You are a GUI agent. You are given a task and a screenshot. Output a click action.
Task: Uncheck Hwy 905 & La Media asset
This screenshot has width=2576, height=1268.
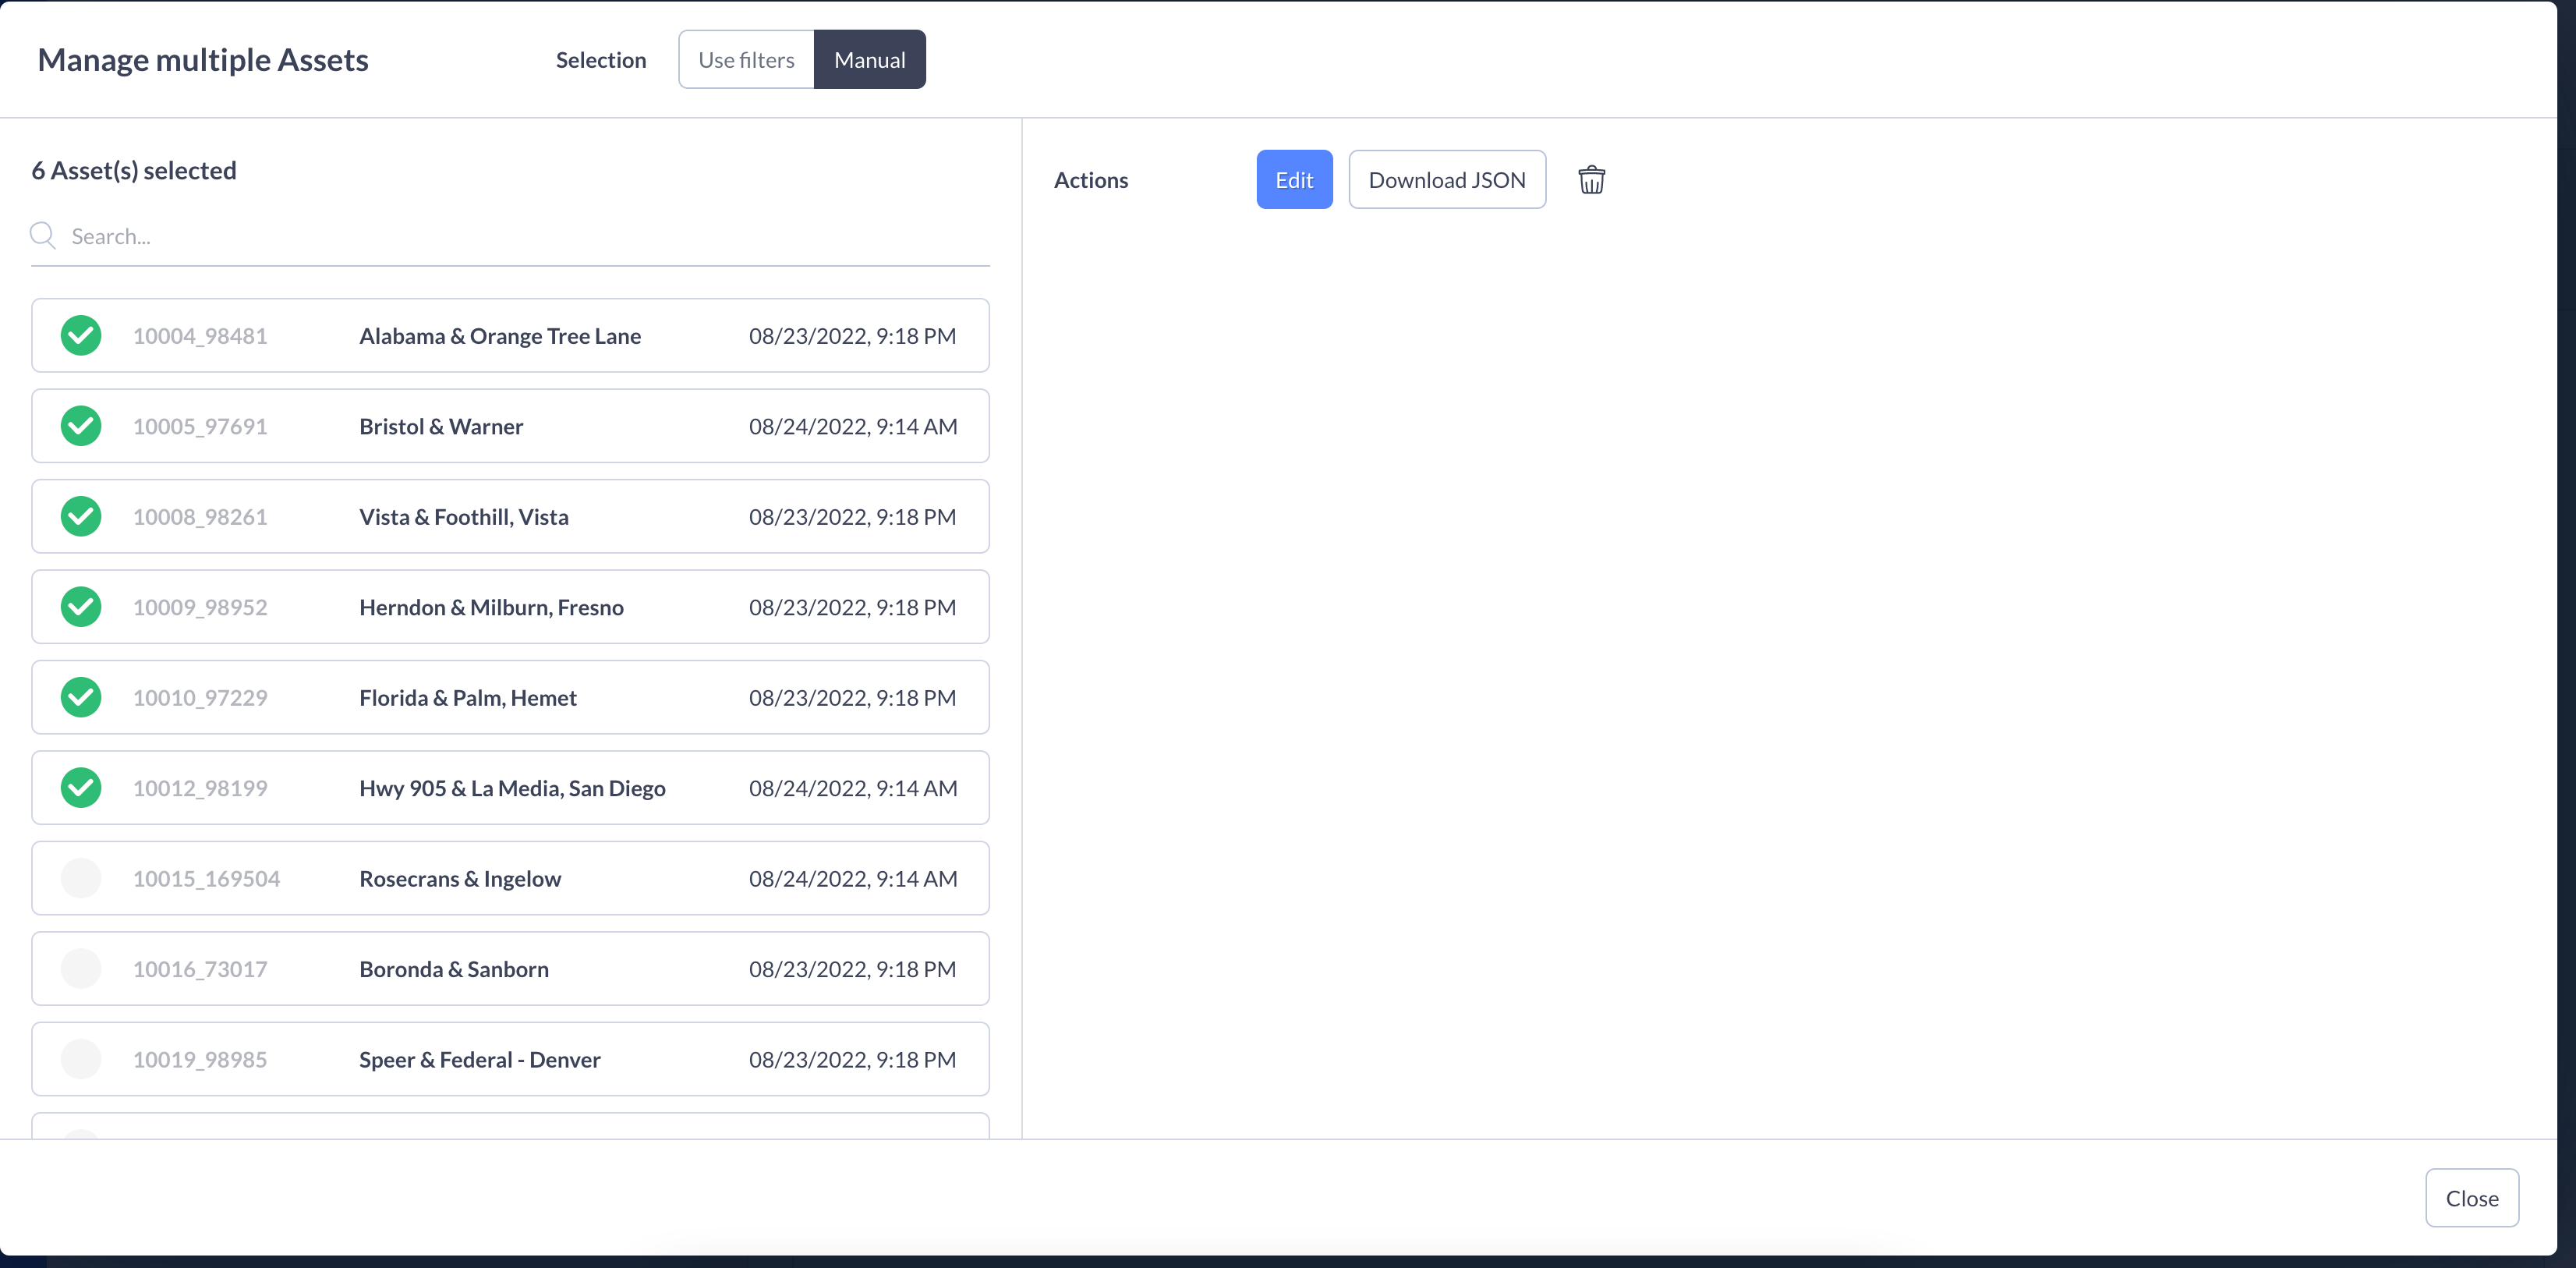click(x=81, y=788)
